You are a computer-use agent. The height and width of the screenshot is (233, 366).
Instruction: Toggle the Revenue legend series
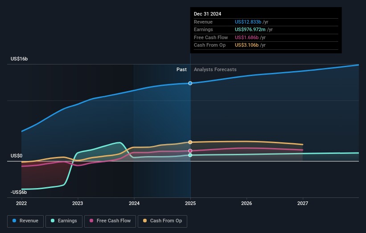click(x=25, y=221)
